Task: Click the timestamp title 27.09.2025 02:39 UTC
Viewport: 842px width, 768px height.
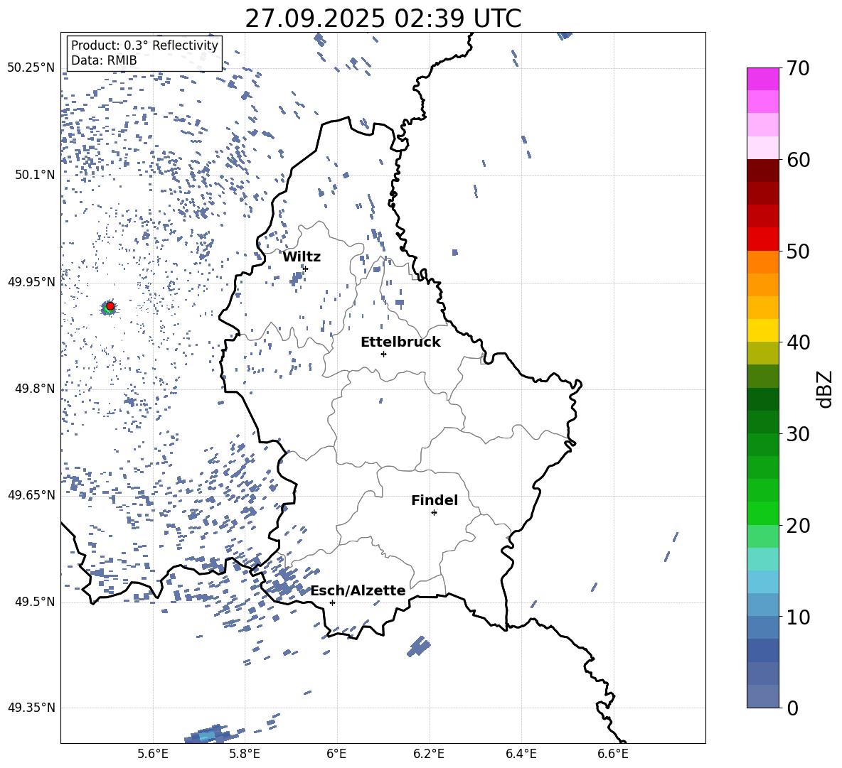Action: point(383,18)
